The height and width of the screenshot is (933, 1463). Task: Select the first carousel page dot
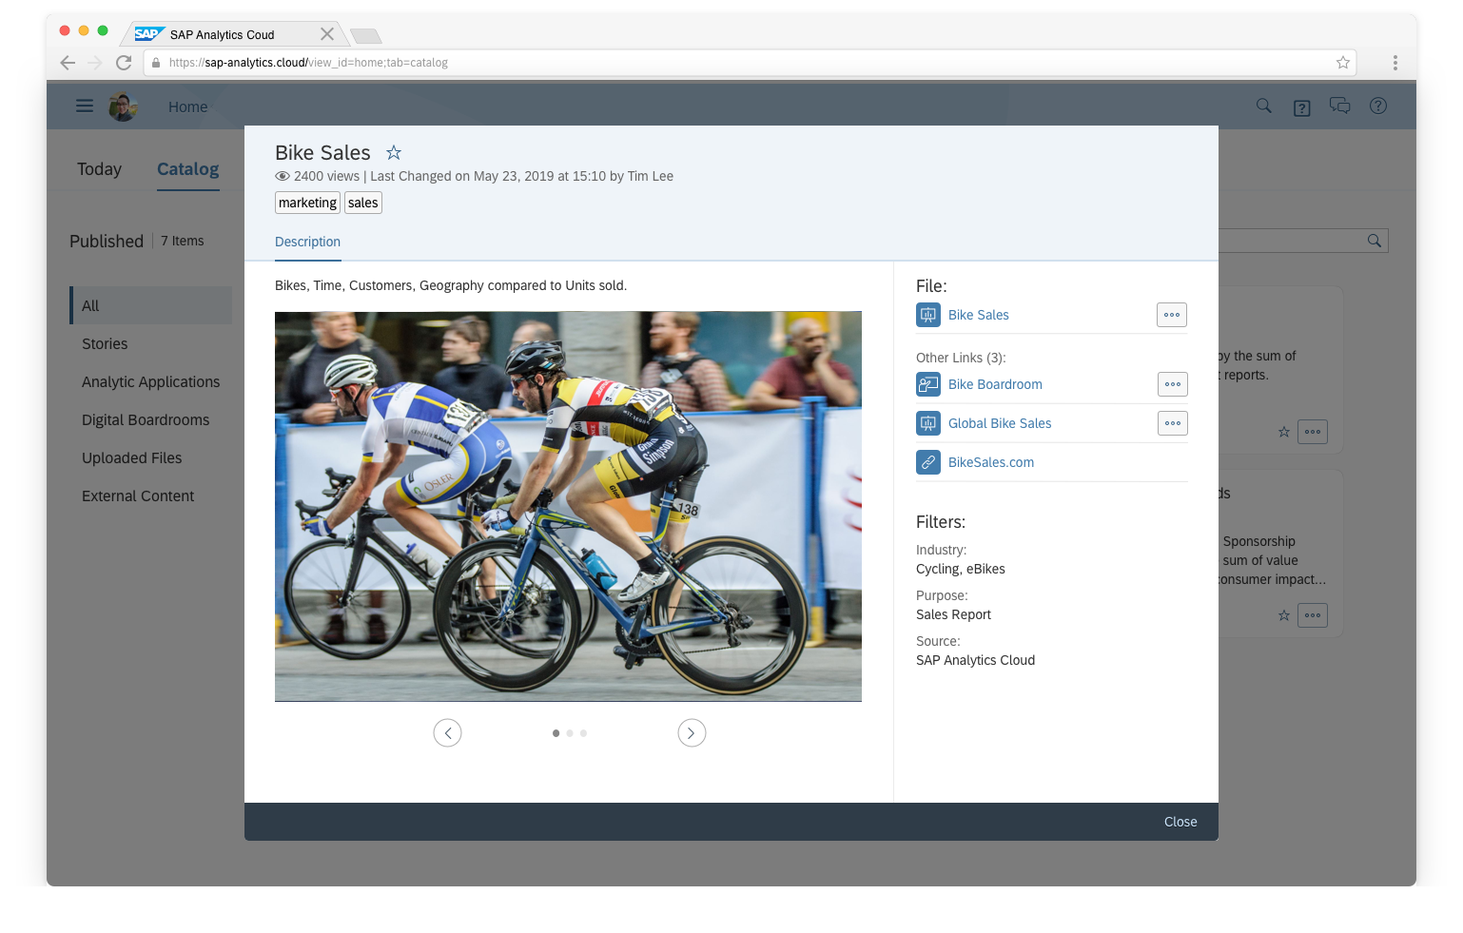point(556,733)
